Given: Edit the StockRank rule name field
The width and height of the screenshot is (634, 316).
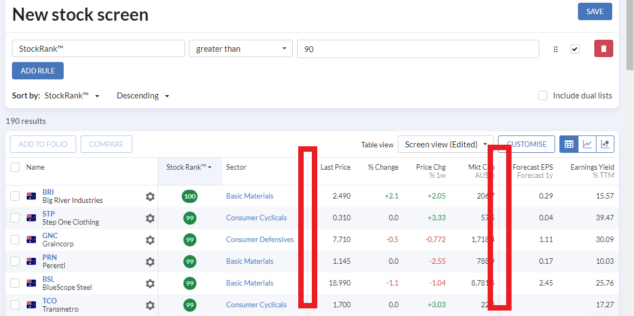Looking at the screenshot, I should tap(99, 49).
